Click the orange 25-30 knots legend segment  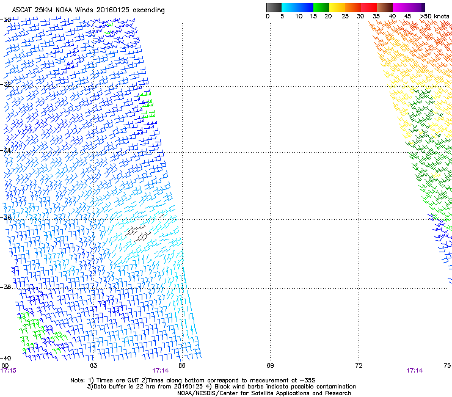coord(353,7)
